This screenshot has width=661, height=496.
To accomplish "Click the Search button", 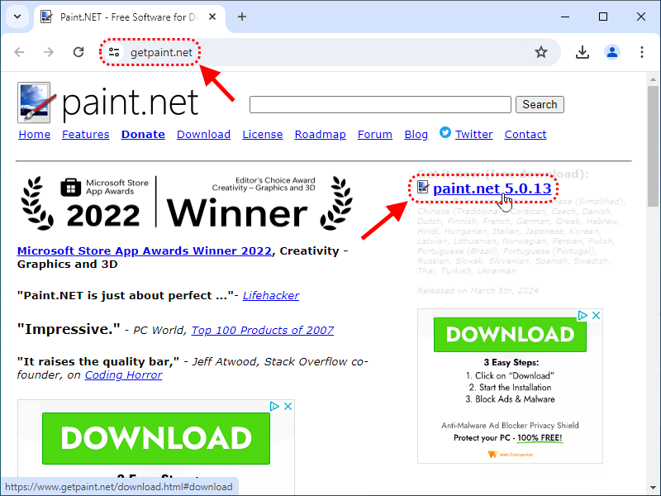I will (540, 105).
